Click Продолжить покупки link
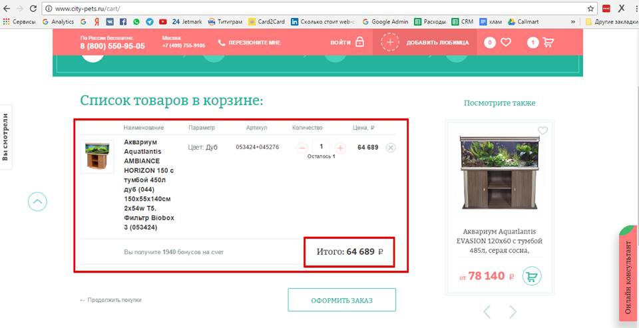 [110, 300]
